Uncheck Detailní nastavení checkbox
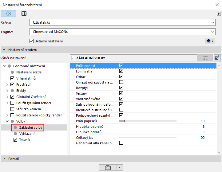 tap(31, 41)
